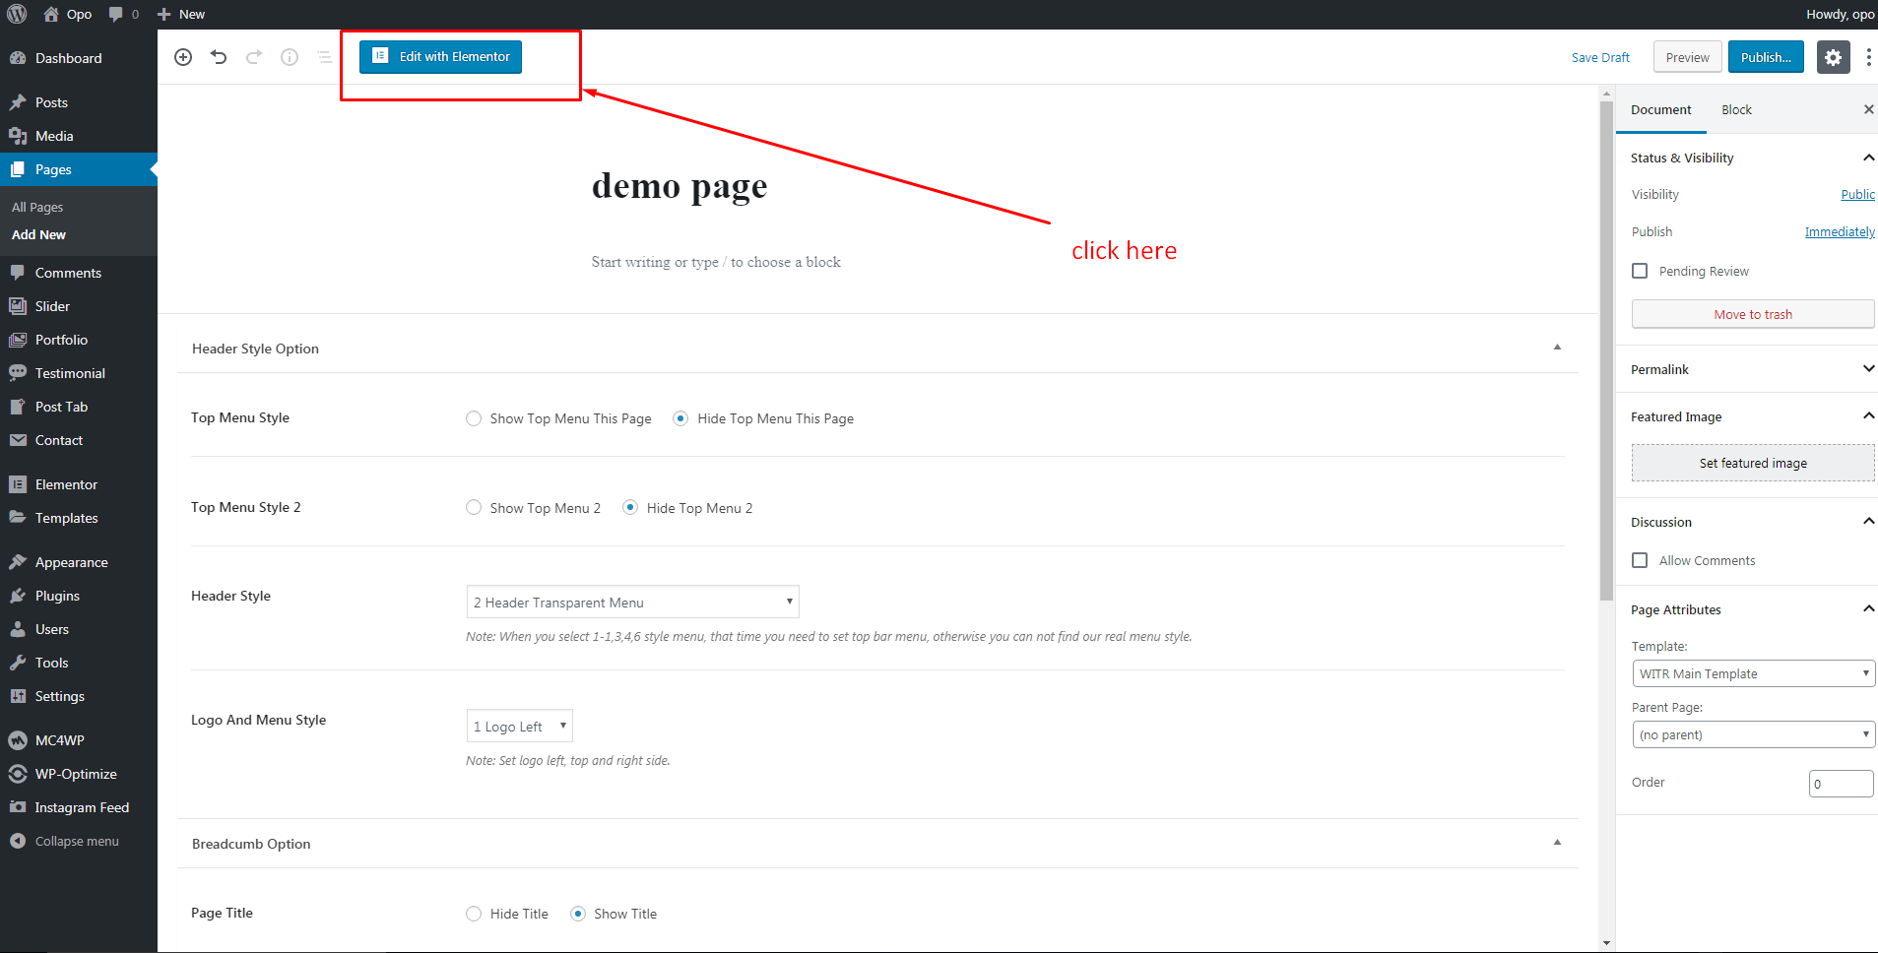Screen dimensions: 1878x953
Task: Open Portfolio in the admin sidebar
Action: click(x=79, y=340)
